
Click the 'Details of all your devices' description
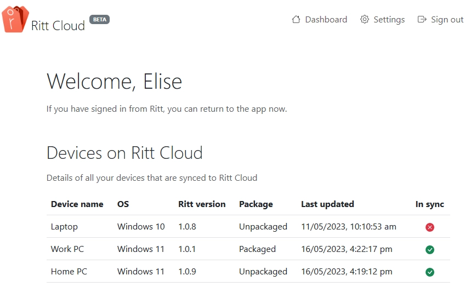152,178
